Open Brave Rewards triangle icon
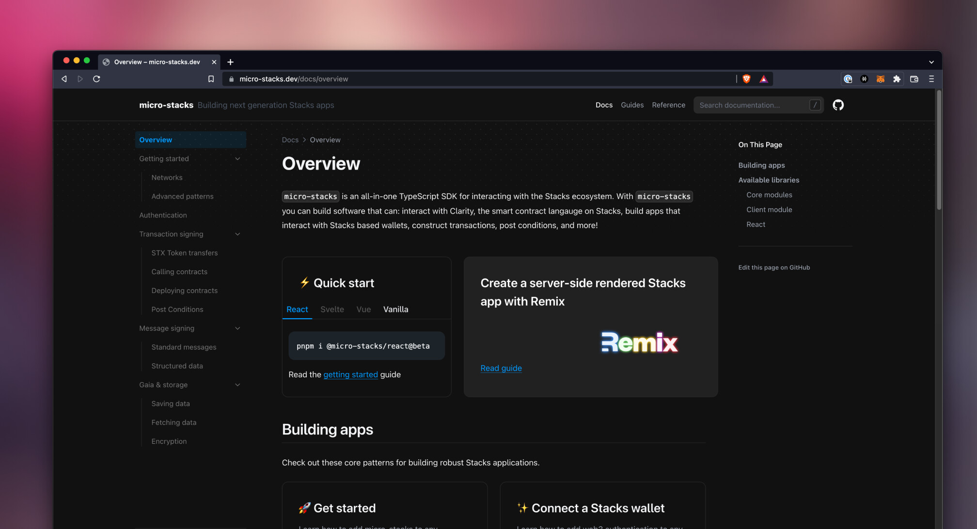The image size is (977, 529). (x=764, y=79)
